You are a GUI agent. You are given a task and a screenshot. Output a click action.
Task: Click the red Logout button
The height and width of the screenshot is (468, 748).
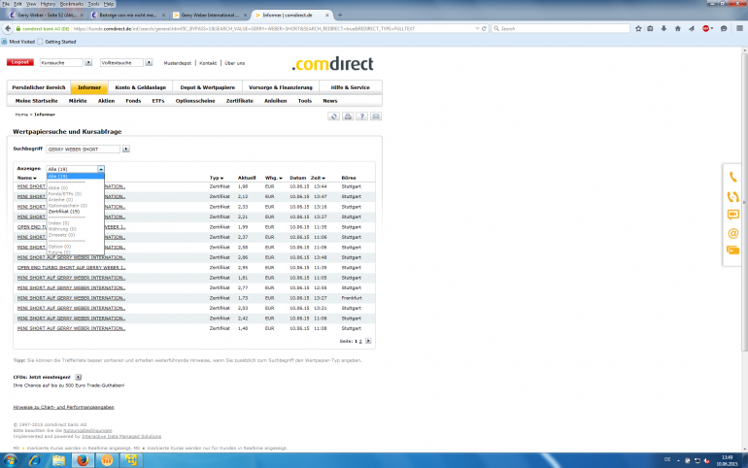tap(20, 62)
